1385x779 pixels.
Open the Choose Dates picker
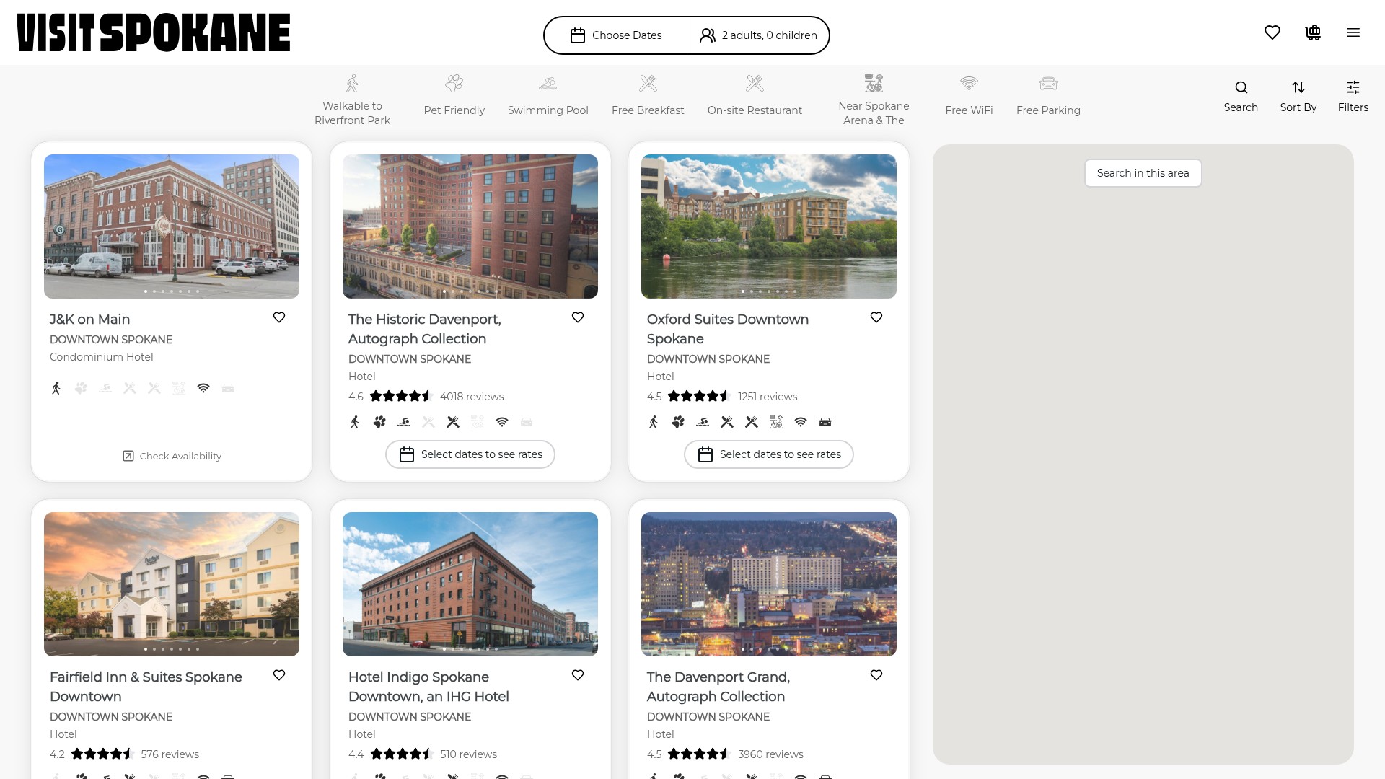coord(616,35)
